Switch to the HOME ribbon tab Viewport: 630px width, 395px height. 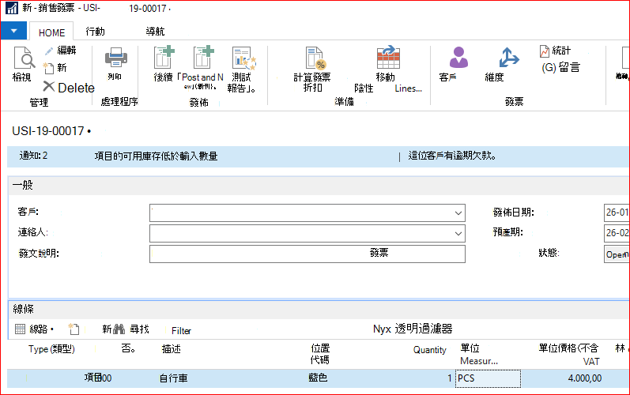click(52, 32)
